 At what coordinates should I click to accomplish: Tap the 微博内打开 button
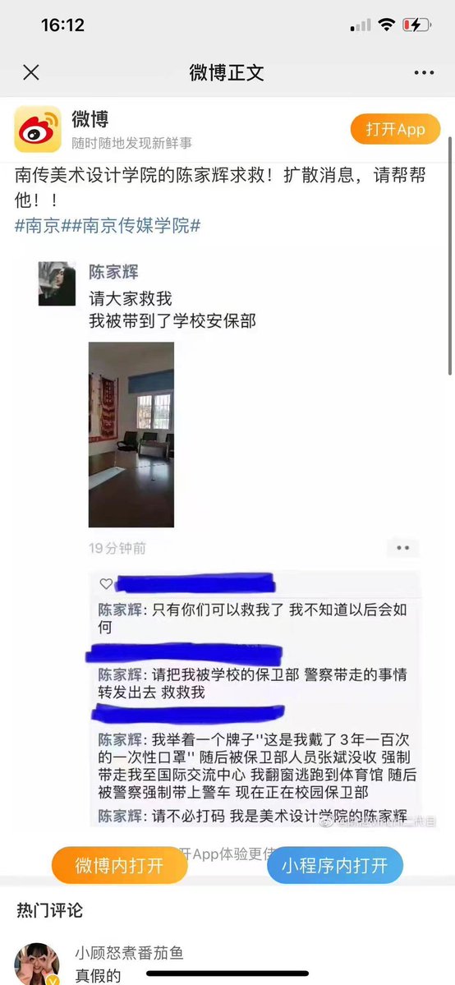point(119,865)
